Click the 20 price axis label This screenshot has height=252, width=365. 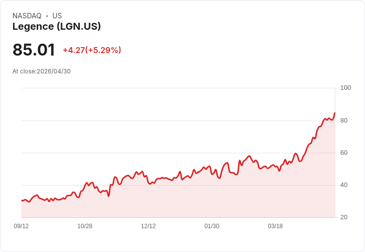(344, 217)
